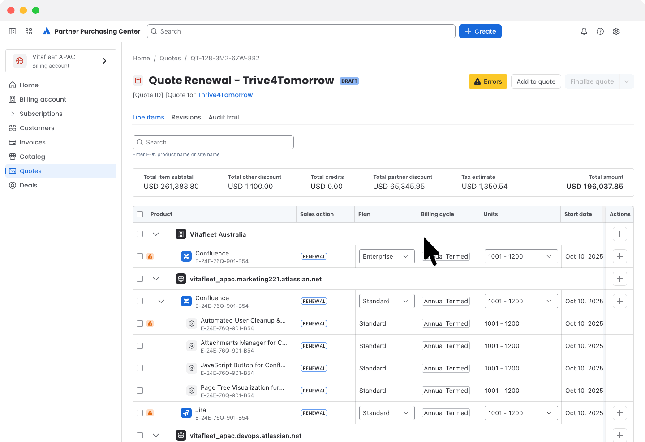Add item to Vitafleet Australia row

pyautogui.click(x=620, y=234)
